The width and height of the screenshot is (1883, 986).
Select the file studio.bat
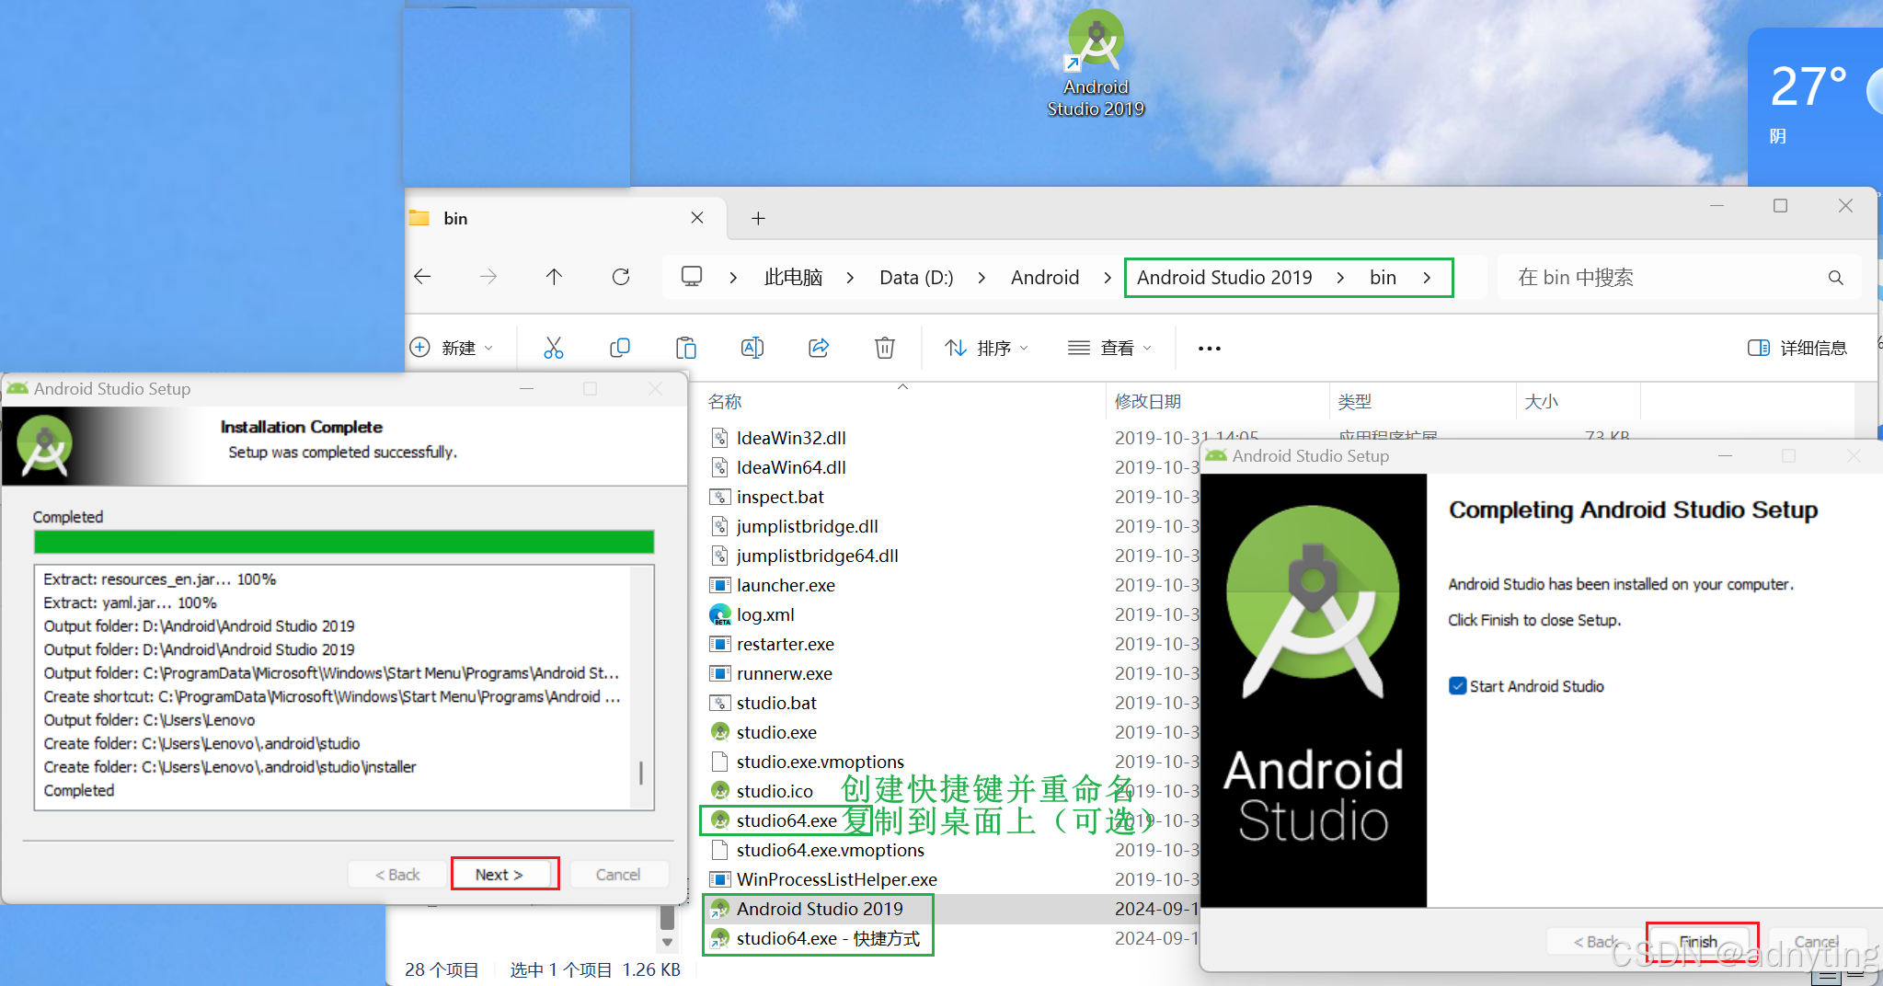pyautogui.click(x=776, y=703)
